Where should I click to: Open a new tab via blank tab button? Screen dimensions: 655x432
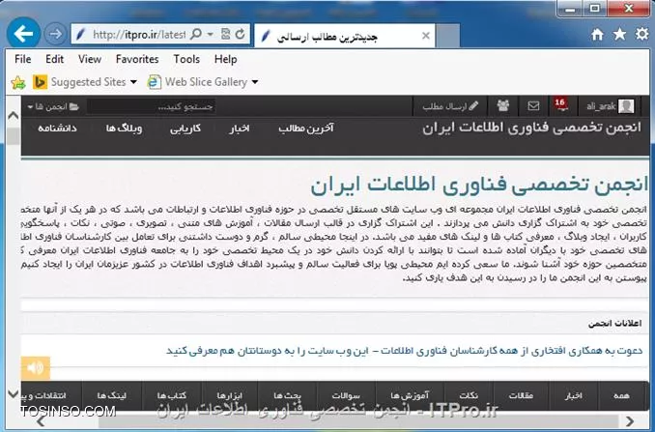[x=448, y=37]
